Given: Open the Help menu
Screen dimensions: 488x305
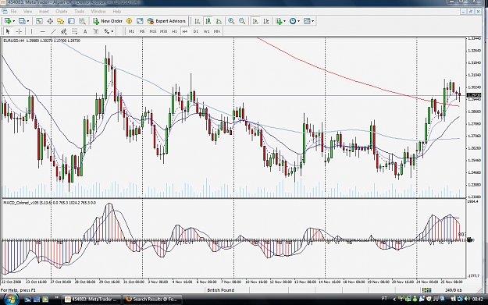Looking at the screenshot, I should tap(116, 12).
